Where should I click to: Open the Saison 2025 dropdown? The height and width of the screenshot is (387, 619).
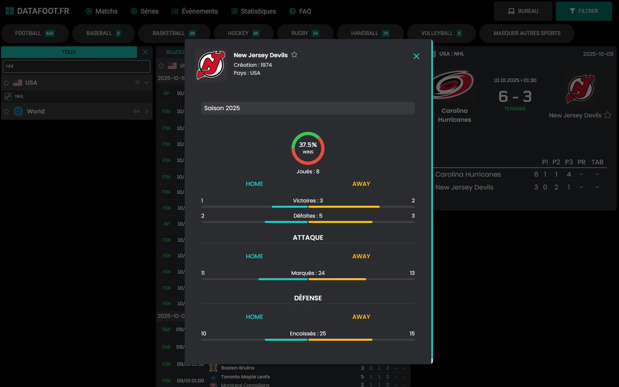(308, 108)
